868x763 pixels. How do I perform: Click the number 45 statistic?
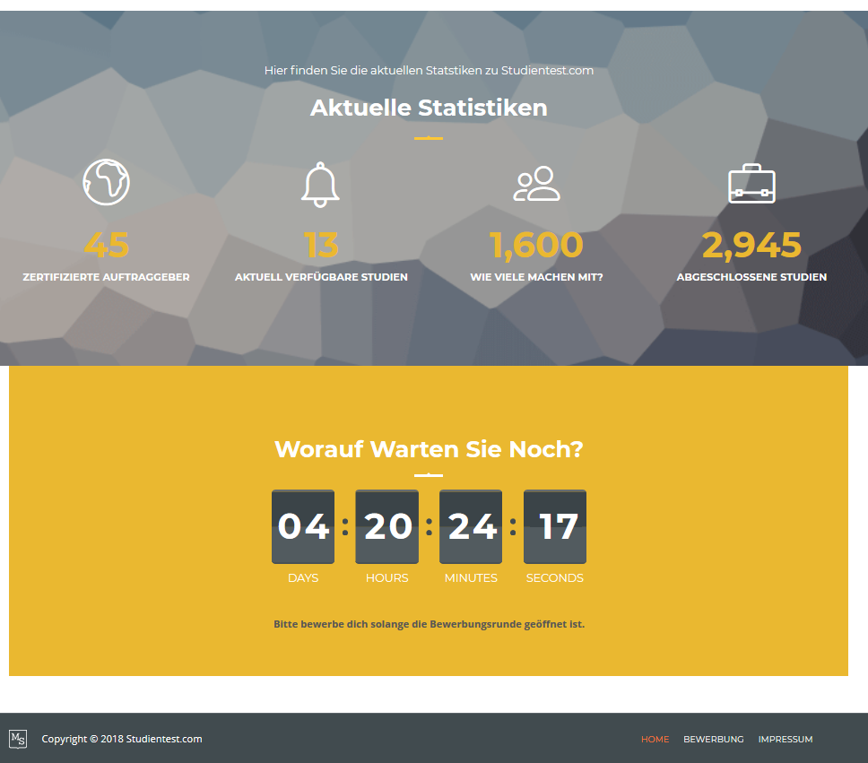click(107, 245)
